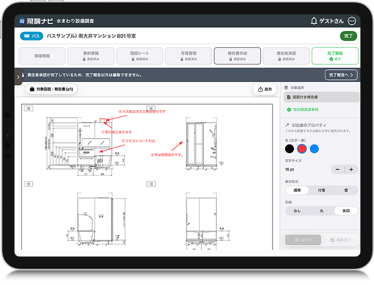Go to the 責任者承認 tab
Screen dimensions: 374x285
286,56
